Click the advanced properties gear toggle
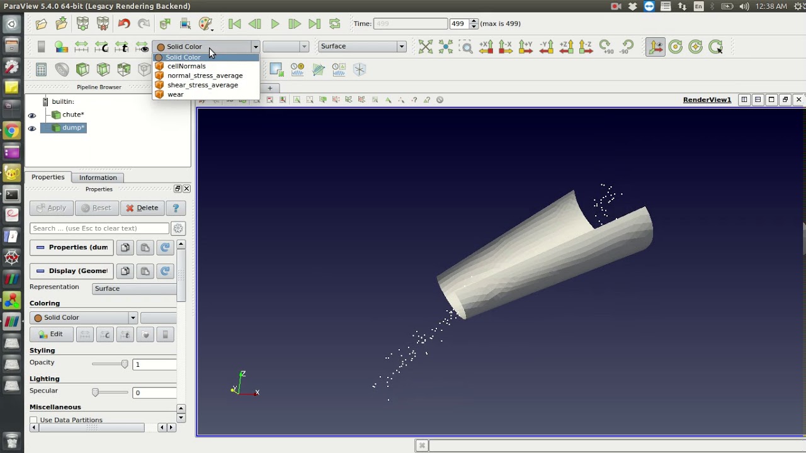The height and width of the screenshot is (453, 806). click(178, 228)
